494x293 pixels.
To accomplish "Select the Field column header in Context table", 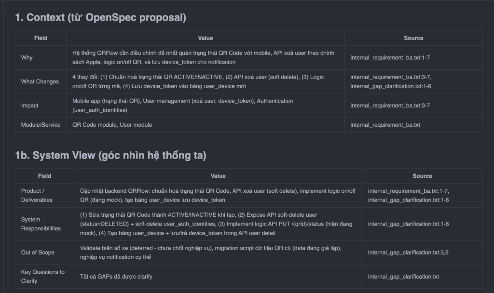I will 41,38.
